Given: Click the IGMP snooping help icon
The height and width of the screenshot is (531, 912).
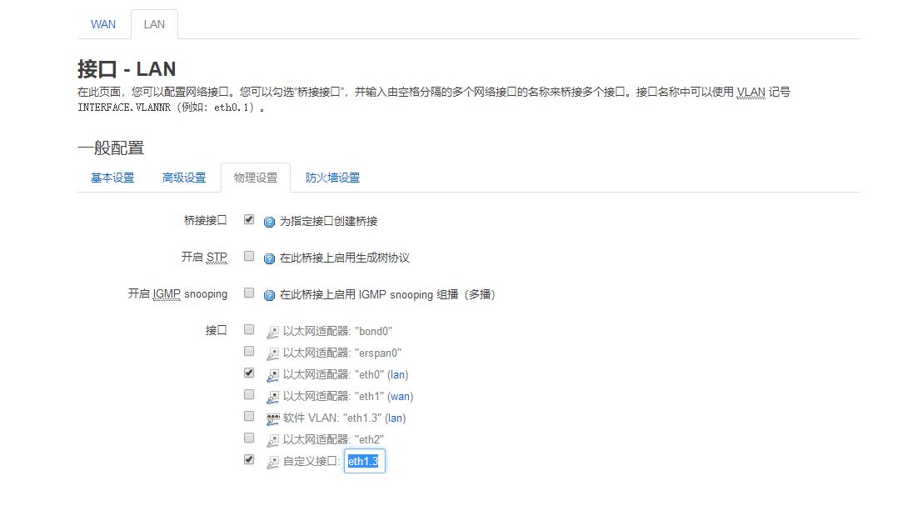Looking at the screenshot, I should pyautogui.click(x=268, y=293).
